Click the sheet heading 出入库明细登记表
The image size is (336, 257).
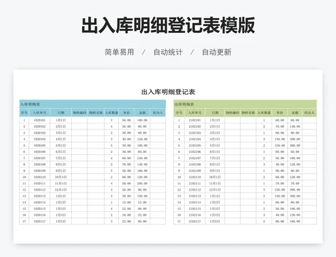coord(168,92)
